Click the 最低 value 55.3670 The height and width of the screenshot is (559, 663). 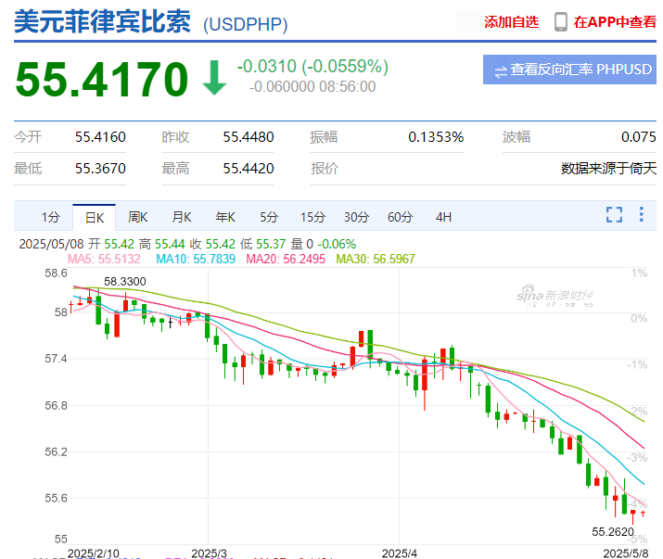pyautogui.click(x=100, y=169)
